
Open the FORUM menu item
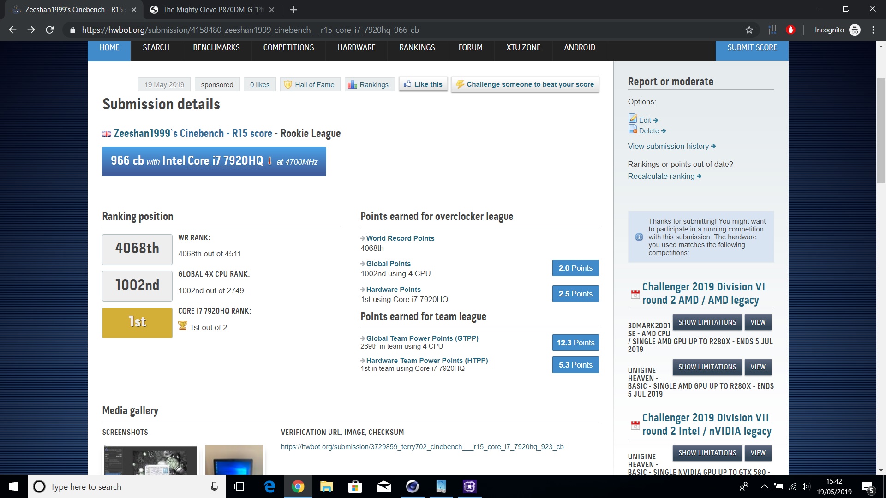coord(471,47)
